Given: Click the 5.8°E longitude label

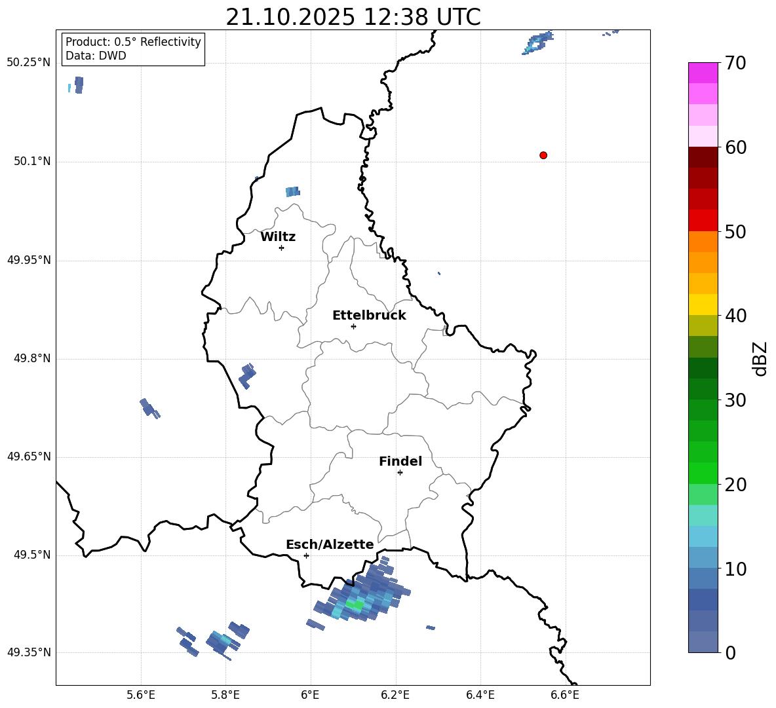Looking at the screenshot, I should pyautogui.click(x=225, y=695).
